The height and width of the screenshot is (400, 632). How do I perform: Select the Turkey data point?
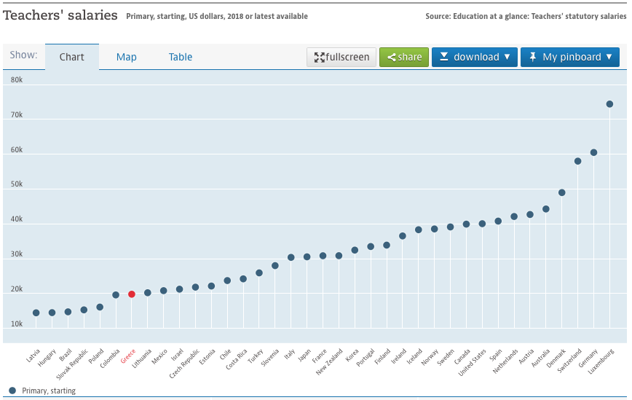(259, 273)
